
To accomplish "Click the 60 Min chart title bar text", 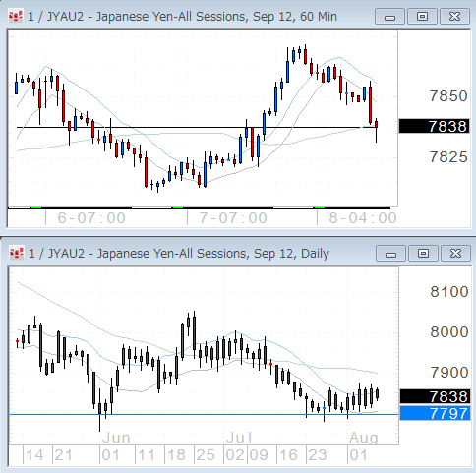I will pyautogui.click(x=182, y=17).
